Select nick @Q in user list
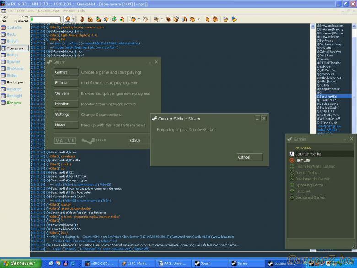 click(x=334, y=93)
